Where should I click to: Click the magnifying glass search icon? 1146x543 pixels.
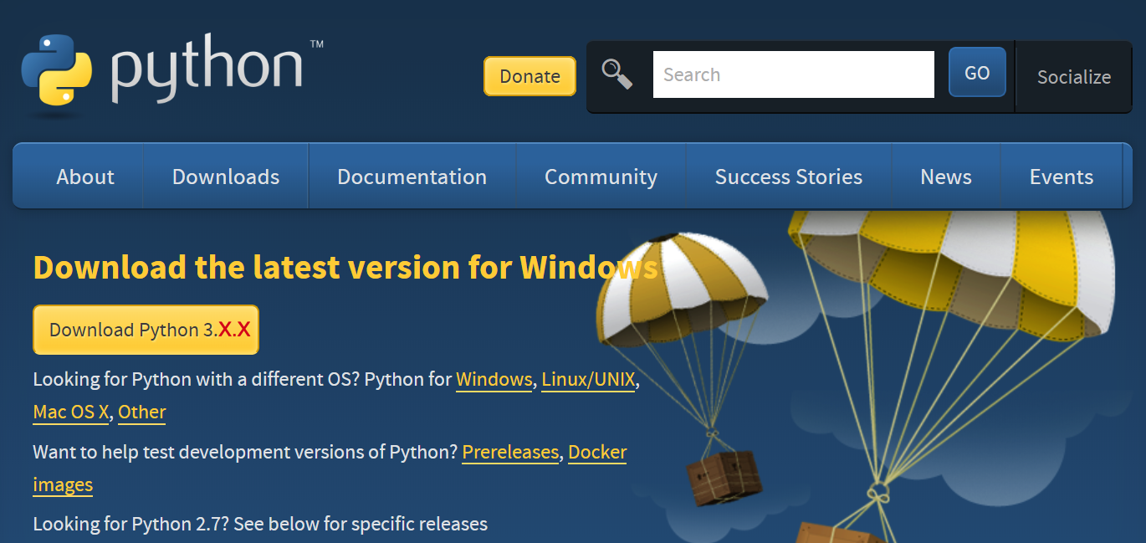(617, 74)
